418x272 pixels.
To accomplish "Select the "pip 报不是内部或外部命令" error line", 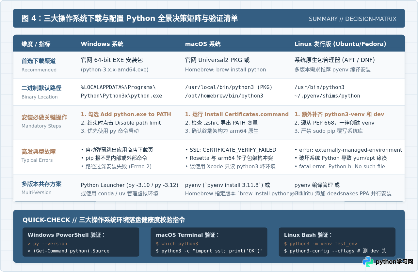I will point(114,158).
